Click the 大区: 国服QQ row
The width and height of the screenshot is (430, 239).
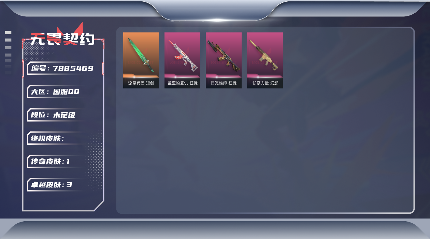(56, 92)
